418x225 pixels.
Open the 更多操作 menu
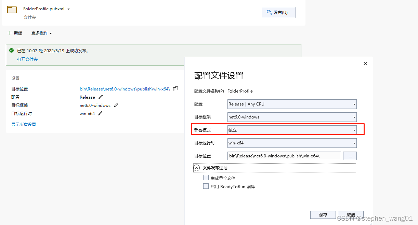(x=41, y=33)
